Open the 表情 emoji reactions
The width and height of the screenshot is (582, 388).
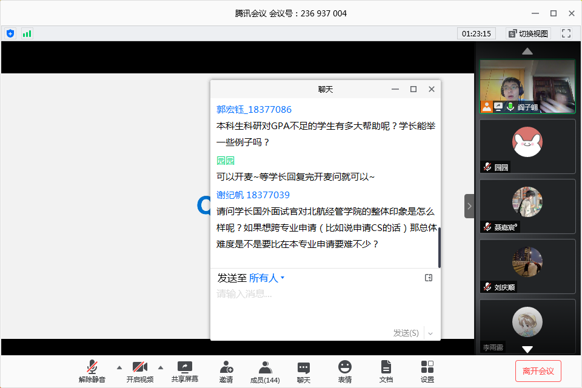click(345, 370)
